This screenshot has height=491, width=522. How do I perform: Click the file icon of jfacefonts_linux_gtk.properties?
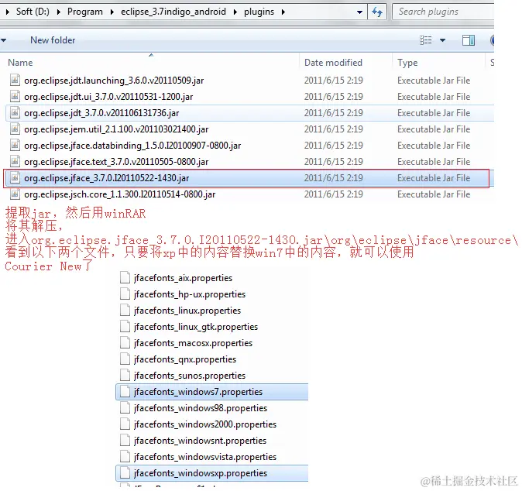[x=125, y=327]
